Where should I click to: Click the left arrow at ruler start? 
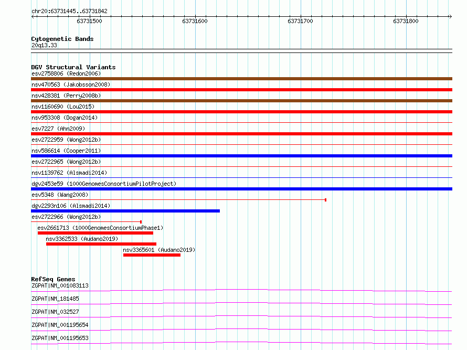33,16
